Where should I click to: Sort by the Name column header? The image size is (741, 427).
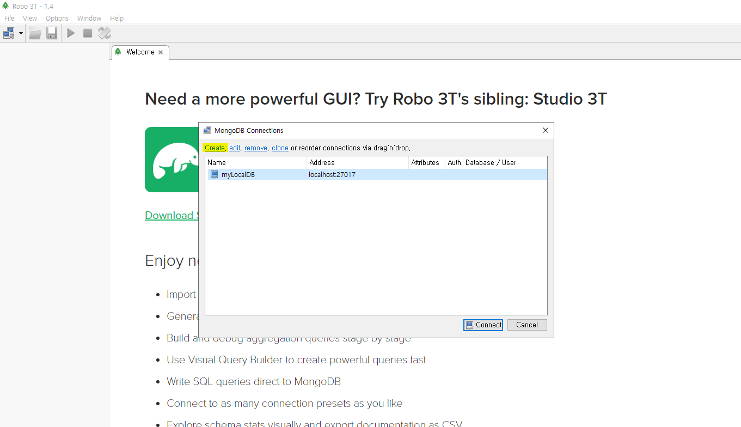[256, 162]
